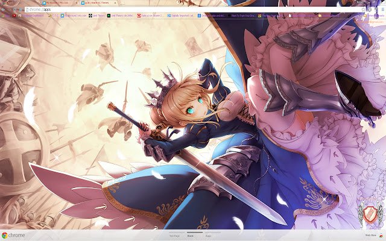
Task: Reload the page with the refresh icon
Action: pyautogui.click(x=14, y=10)
